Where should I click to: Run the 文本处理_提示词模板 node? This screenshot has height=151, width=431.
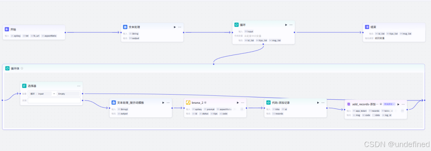click(163, 103)
